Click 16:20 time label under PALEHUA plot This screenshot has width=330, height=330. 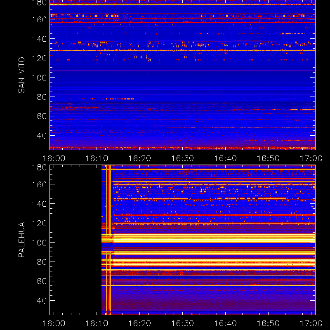[x=140, y=323]
